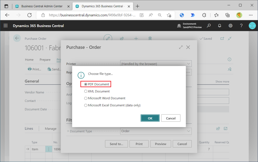258x162 pixels.
Task: Open the Prepare tab of the purchase order
Action: (x=45, y=60)
